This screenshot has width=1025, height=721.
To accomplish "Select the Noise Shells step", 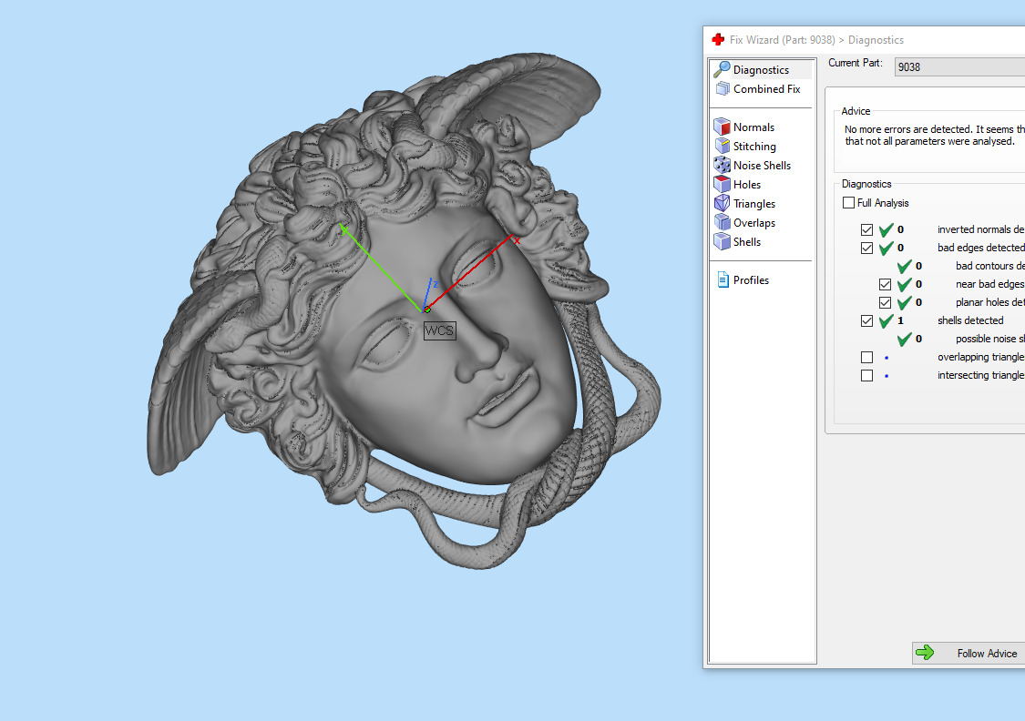I will [x=753, y=165].
